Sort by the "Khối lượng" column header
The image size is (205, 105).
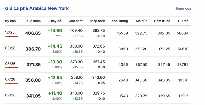click(x=119, y=21)
